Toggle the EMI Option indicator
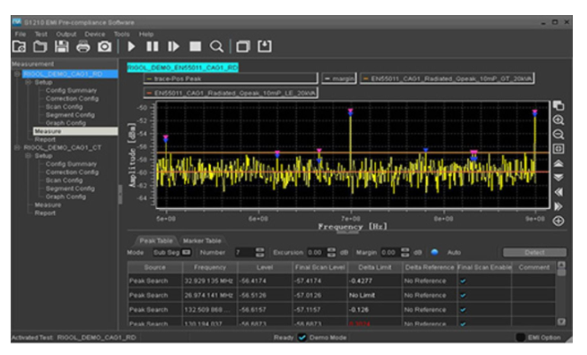587x355 pixels. point(520,337)
